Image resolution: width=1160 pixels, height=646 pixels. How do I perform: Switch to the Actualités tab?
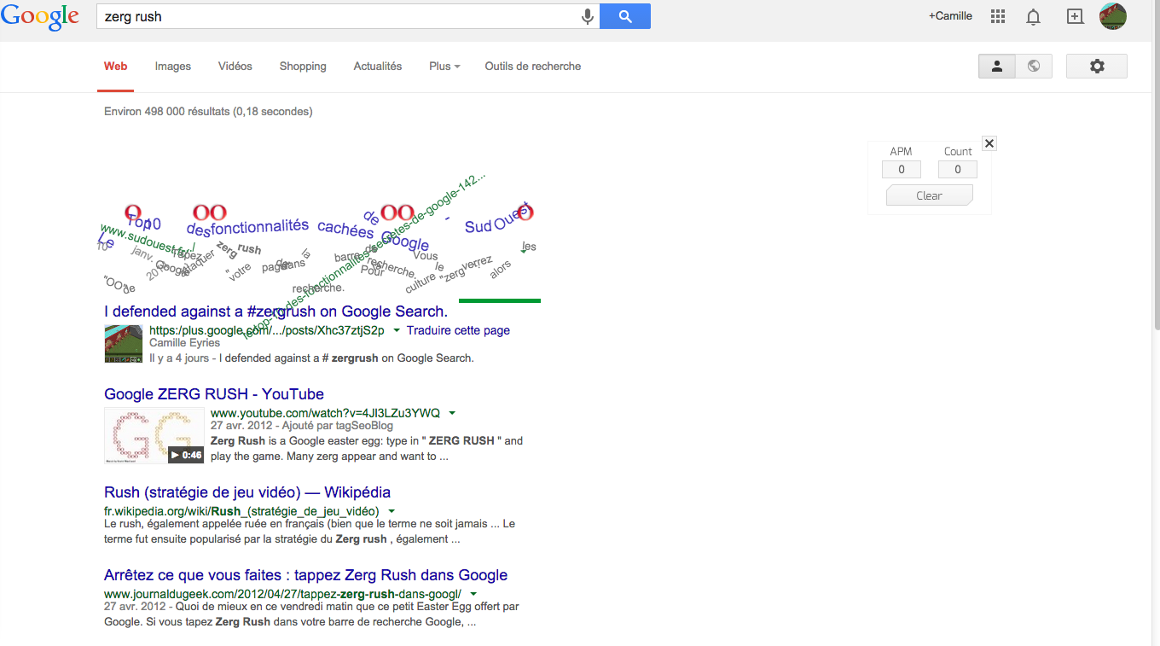pos(378,66)
